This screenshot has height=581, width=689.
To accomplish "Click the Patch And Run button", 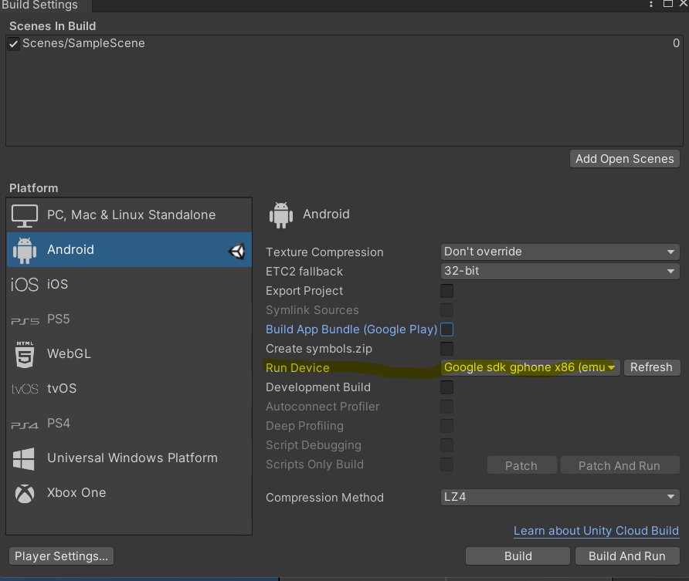I will point(619,465).
